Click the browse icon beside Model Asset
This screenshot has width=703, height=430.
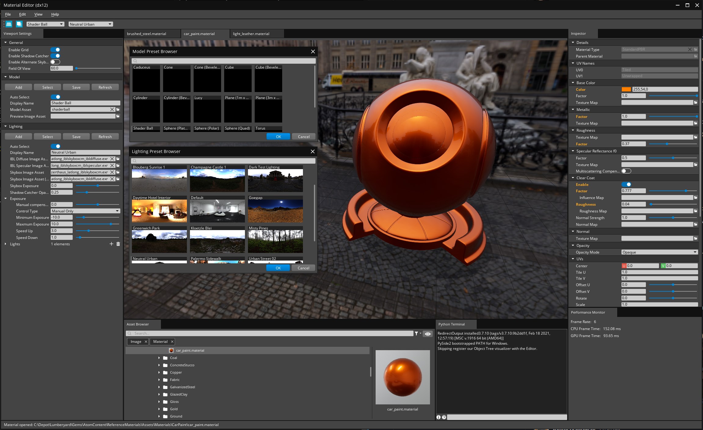[118, 109]
